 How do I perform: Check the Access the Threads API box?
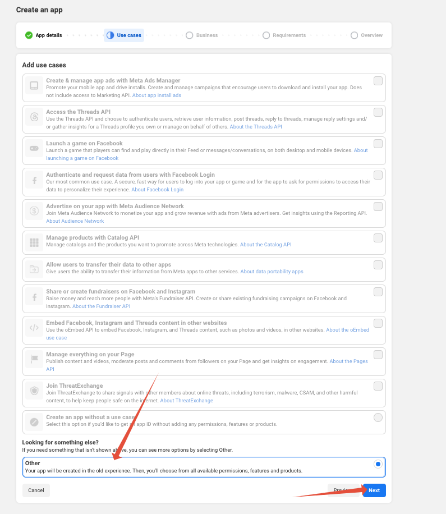[378, 112]
